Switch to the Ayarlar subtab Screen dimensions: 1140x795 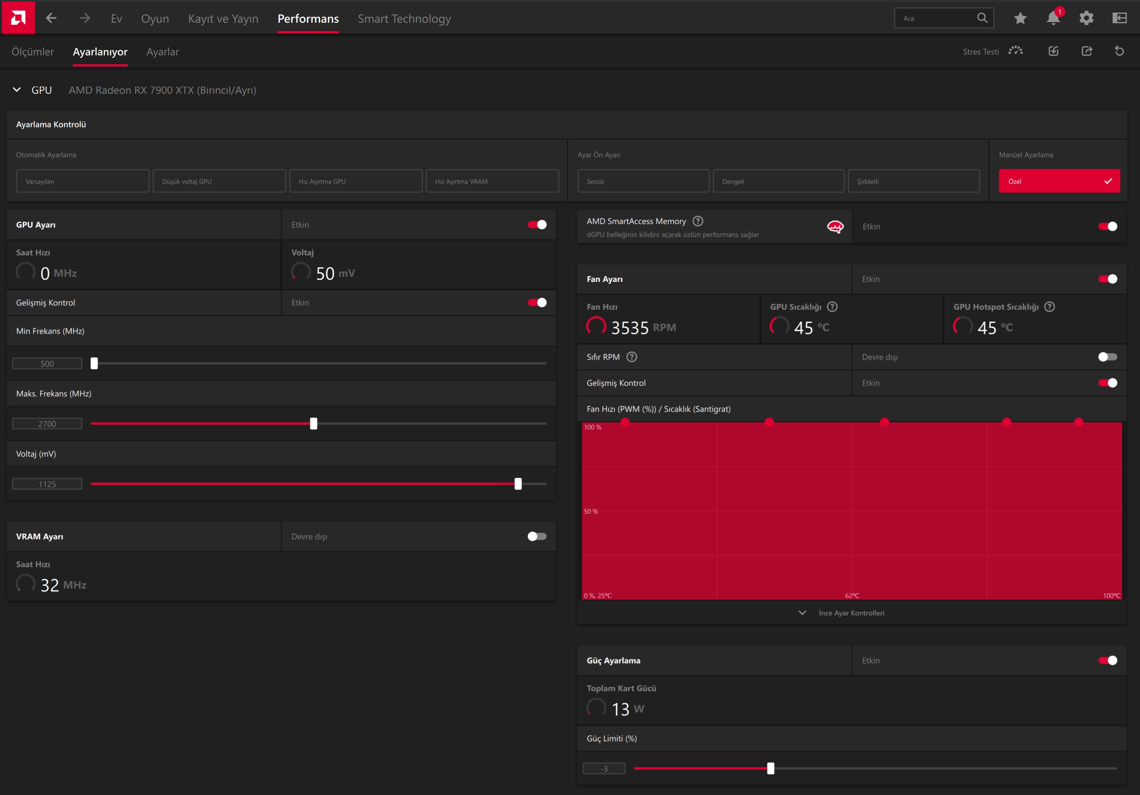coord(162,52)
